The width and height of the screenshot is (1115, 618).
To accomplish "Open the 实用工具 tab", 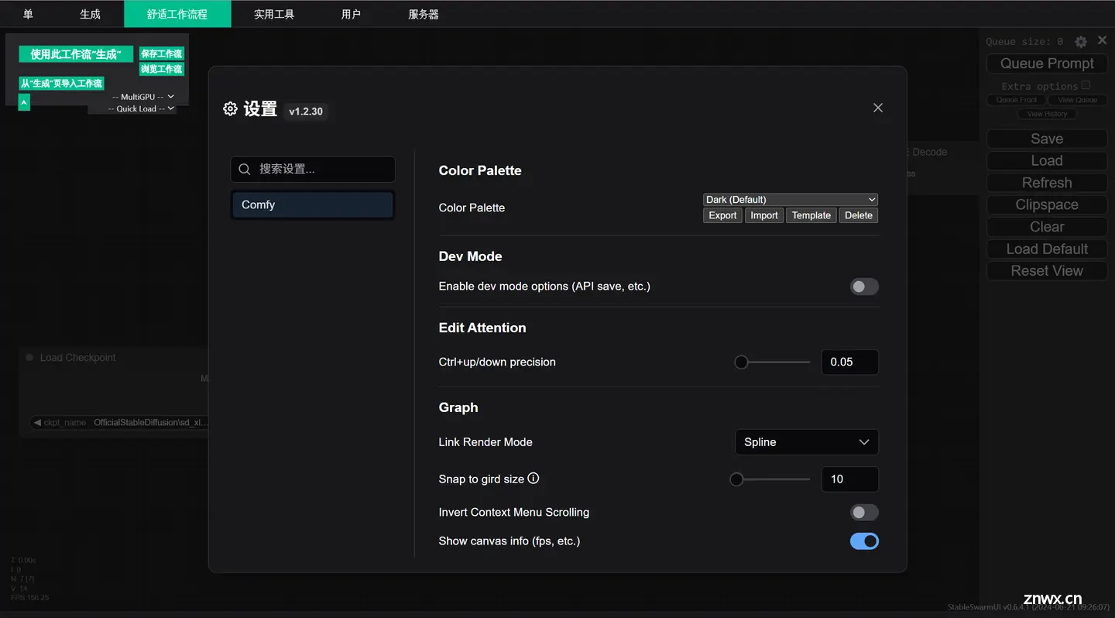I will pos(274,14).
